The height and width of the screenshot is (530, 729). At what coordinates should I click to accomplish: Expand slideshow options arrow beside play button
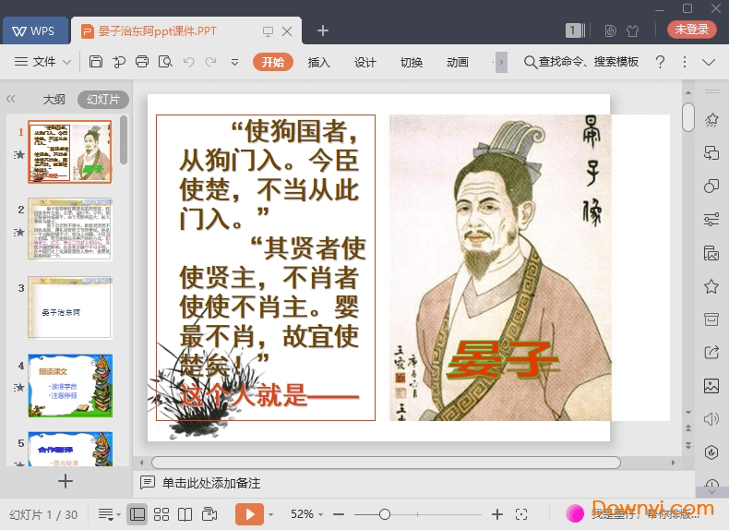pyautogui.click(x=271, y=513)
